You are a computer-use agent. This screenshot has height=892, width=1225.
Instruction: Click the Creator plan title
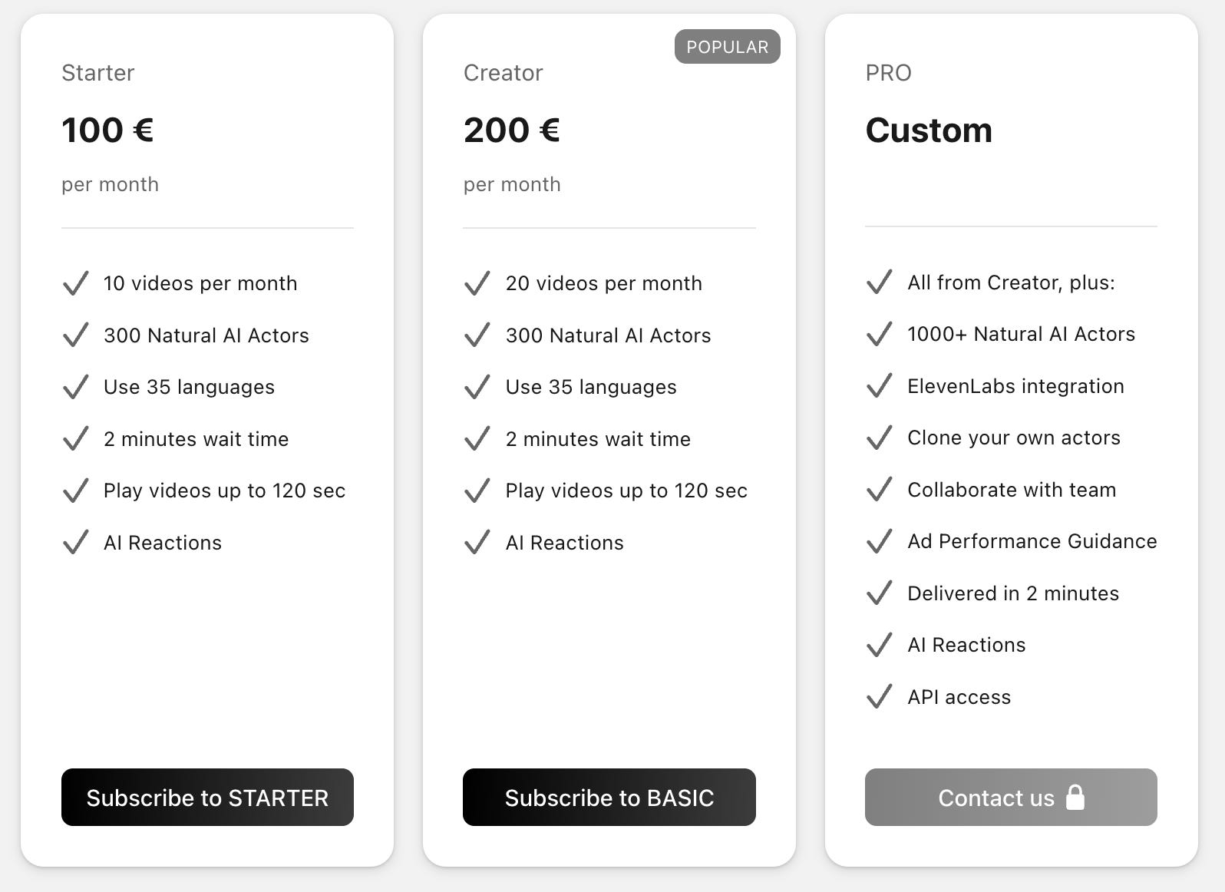503,73
